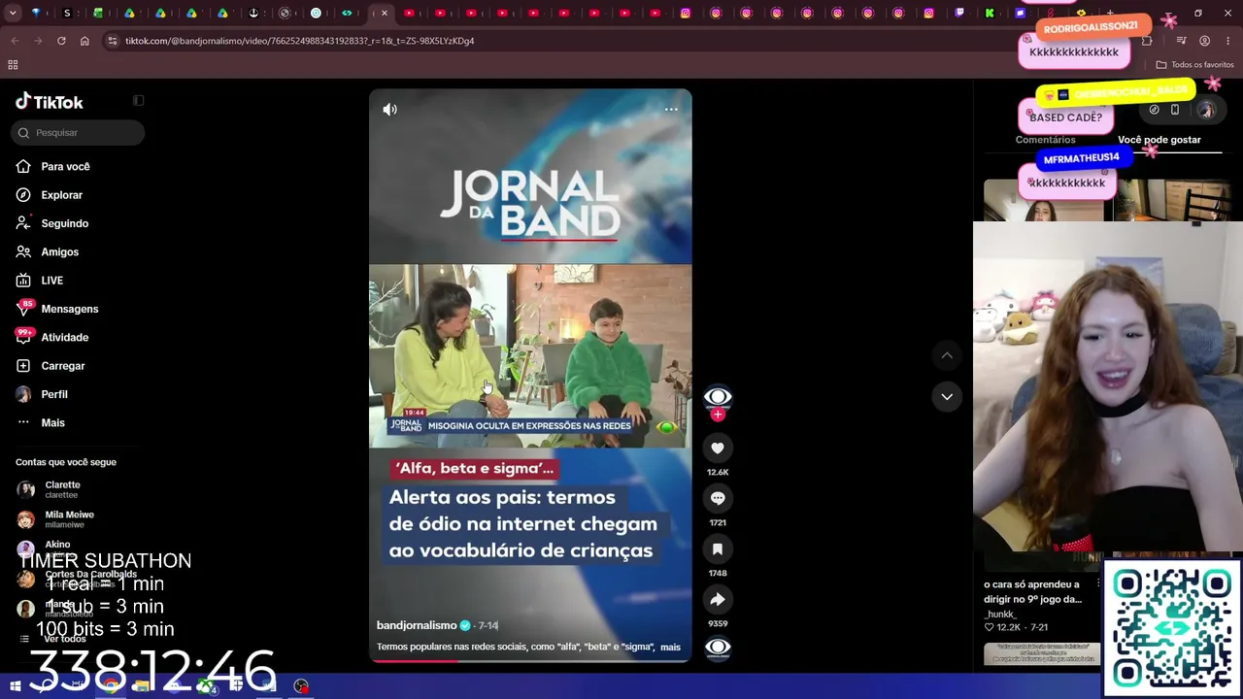Open "o cara só aprendeu a dirigir" video title
1243x699 pixels.
pyautogui.click(x=1032, y=592)
